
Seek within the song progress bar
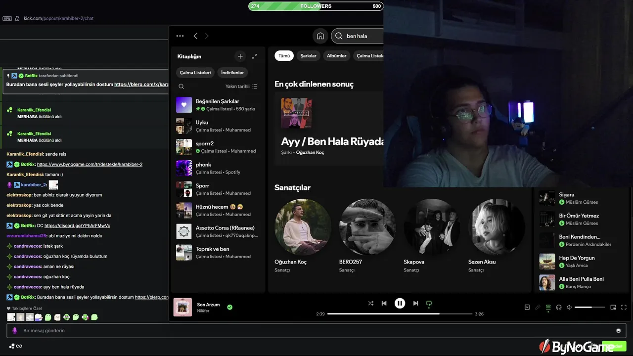[x=400, y=314]
